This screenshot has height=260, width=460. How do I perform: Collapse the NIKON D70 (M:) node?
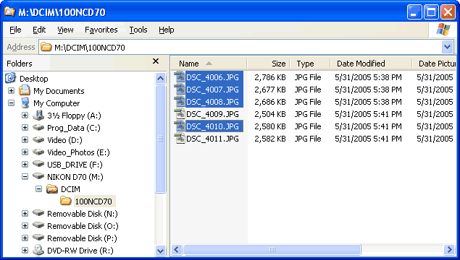pos(25,177)
